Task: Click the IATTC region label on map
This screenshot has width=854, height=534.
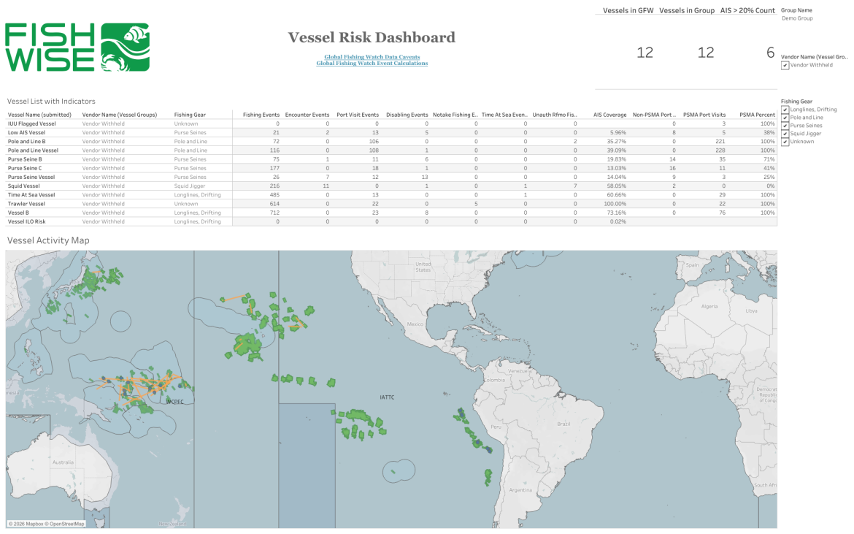Action: 387,397
